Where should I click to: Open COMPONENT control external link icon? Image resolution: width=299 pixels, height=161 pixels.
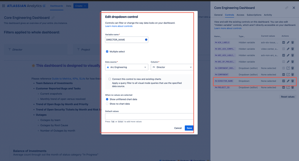[x=288, y=75]
